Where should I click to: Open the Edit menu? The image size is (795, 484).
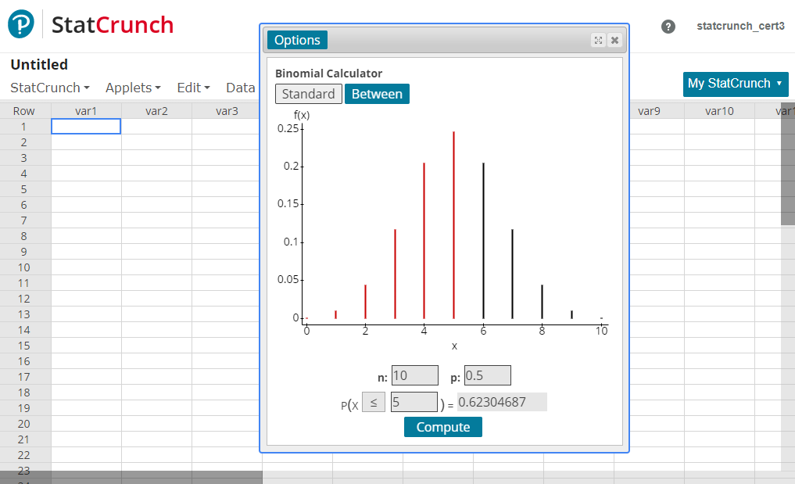[x=193, y=88]
